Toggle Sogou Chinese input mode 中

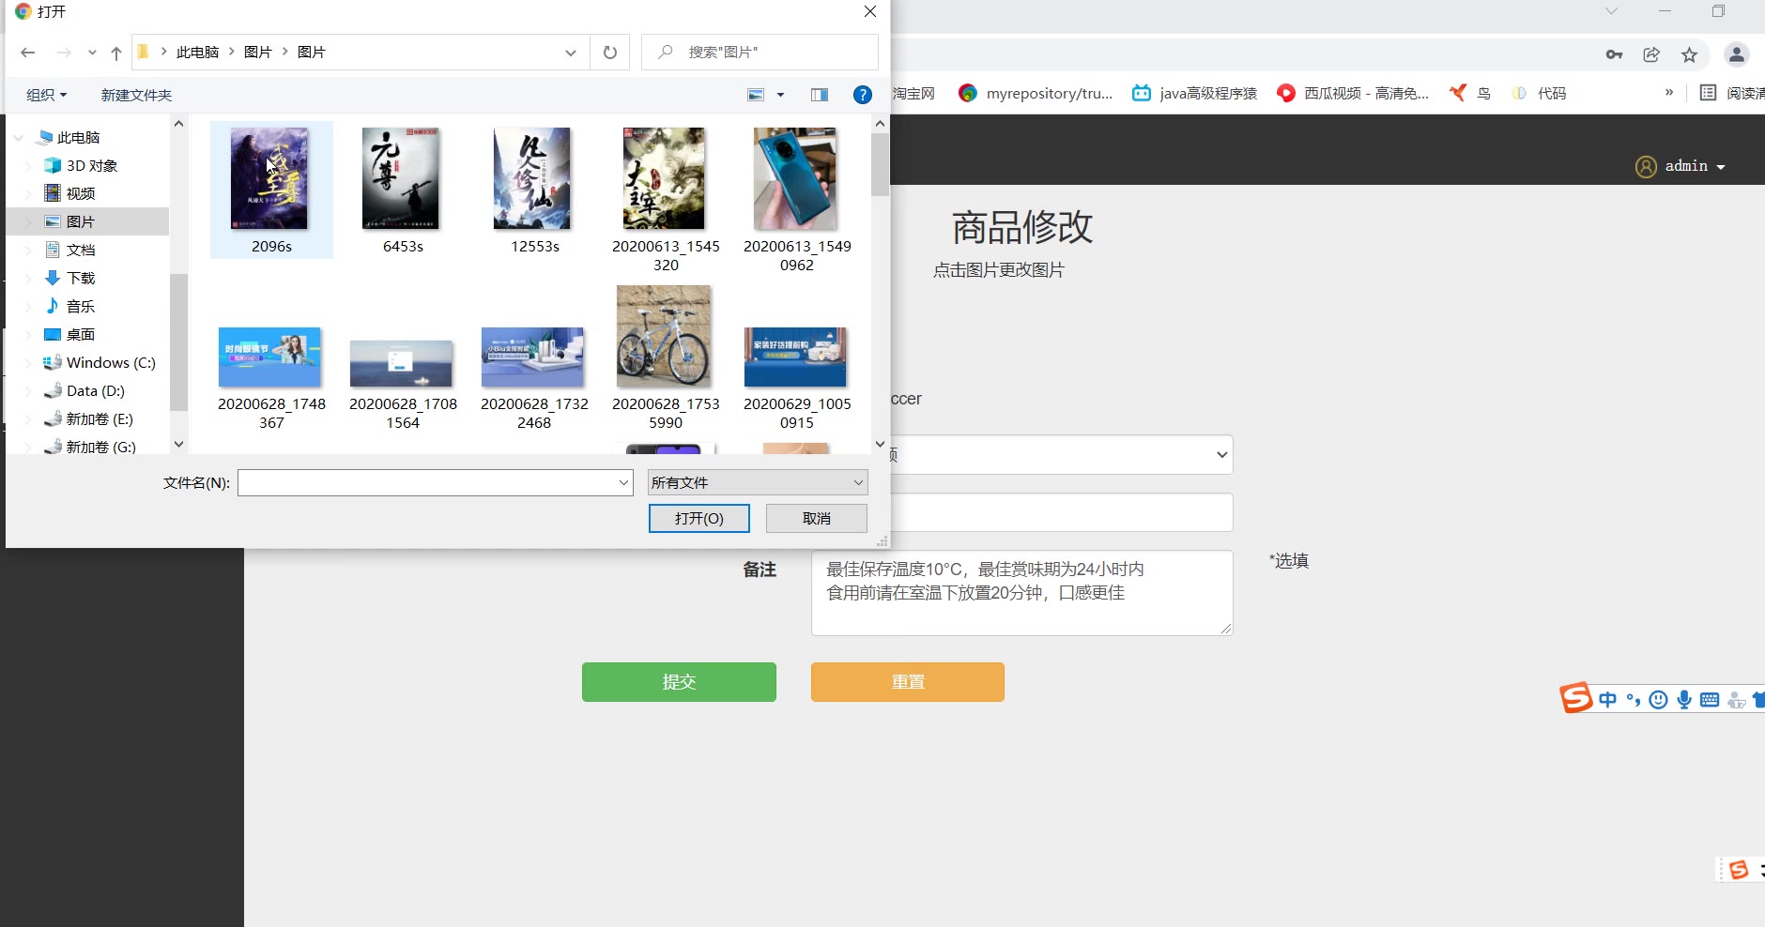(1607, 700)
